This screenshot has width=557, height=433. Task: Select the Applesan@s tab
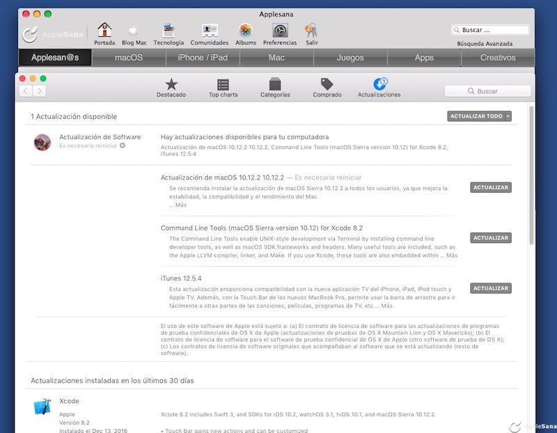(55, 58)
